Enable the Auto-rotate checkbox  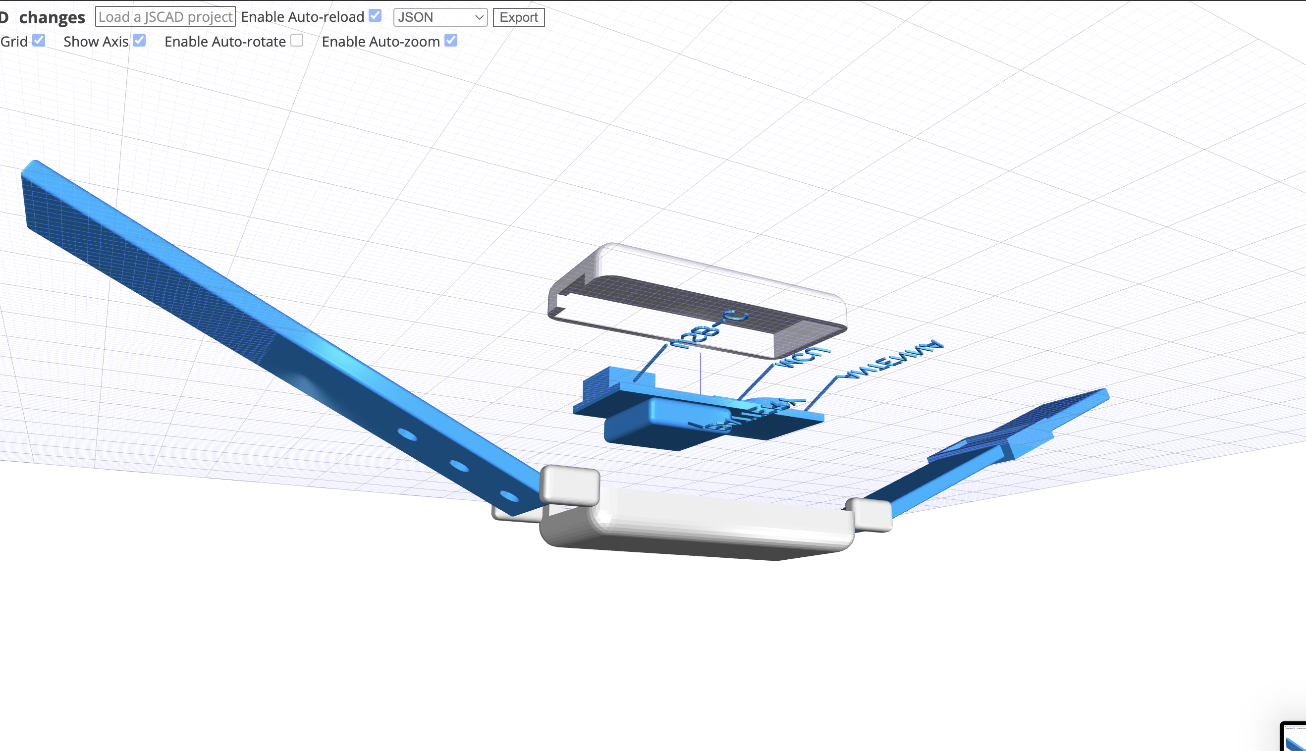[297, 40]
